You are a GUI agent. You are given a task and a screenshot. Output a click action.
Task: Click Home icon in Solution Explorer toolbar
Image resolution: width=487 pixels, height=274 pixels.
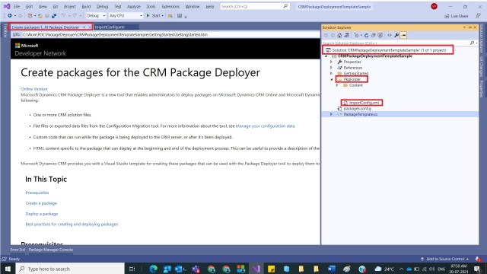pos(339,36)
